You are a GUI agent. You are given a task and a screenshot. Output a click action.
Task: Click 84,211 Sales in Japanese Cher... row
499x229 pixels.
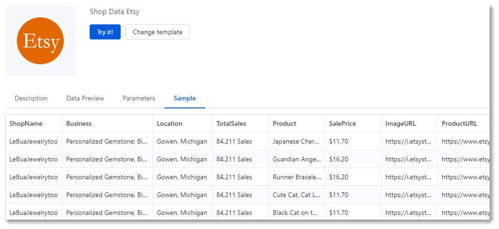[234, 142]
